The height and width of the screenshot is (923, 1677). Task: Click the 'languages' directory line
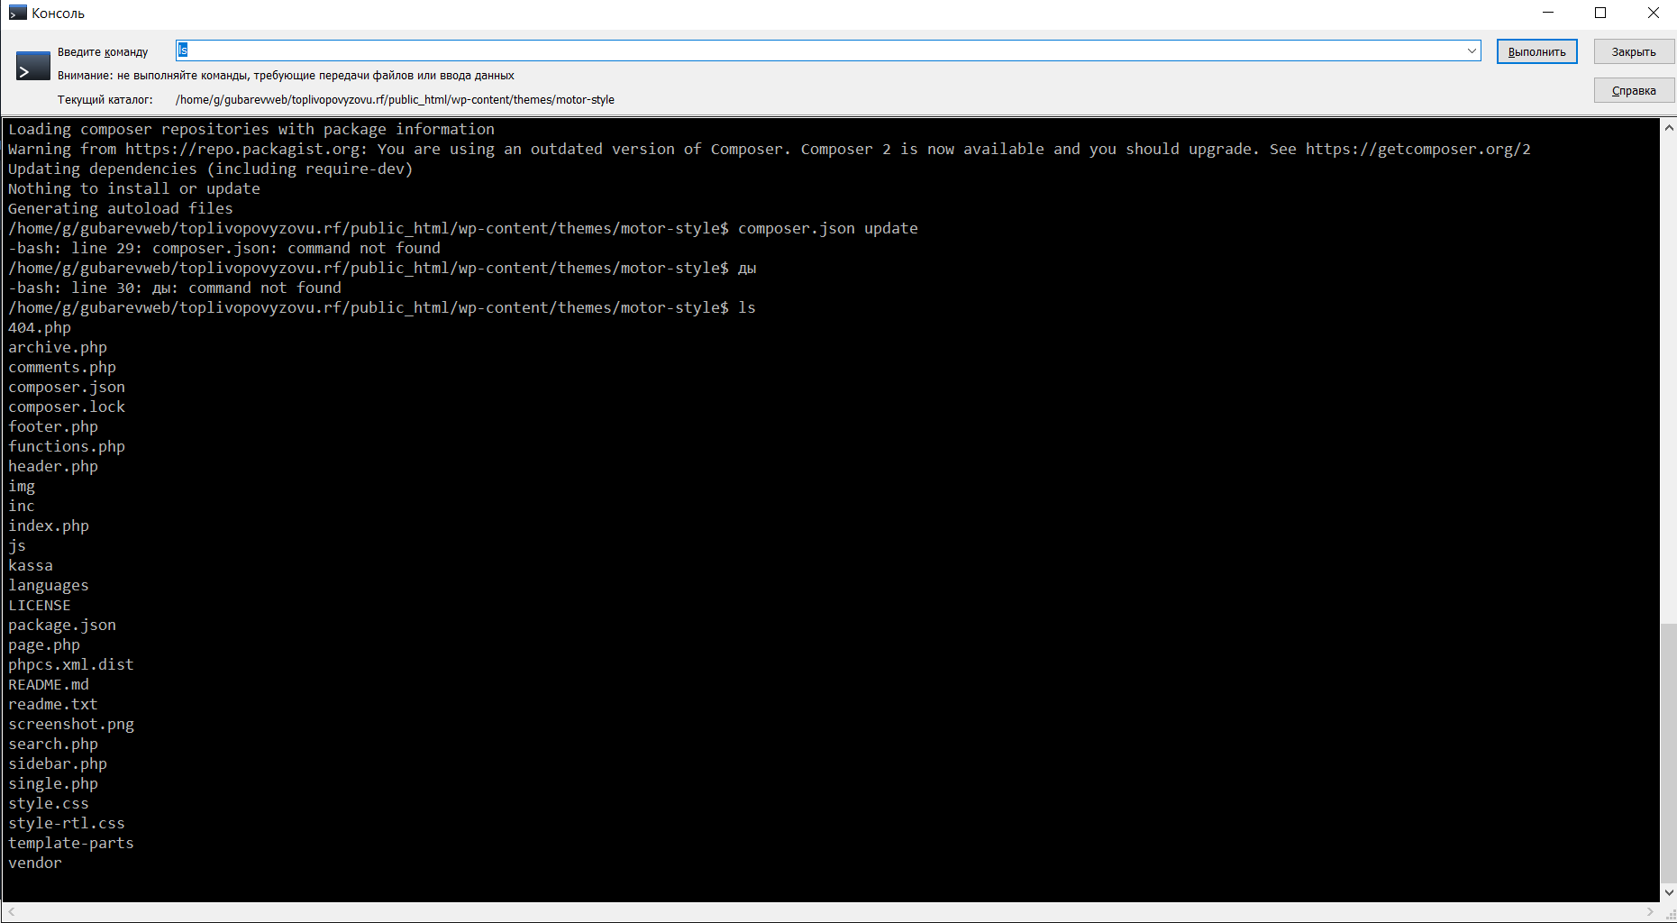(49, 586)
